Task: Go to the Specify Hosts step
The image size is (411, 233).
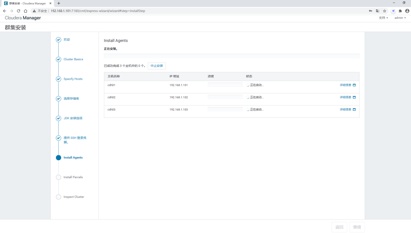Action: coord(73,79)
